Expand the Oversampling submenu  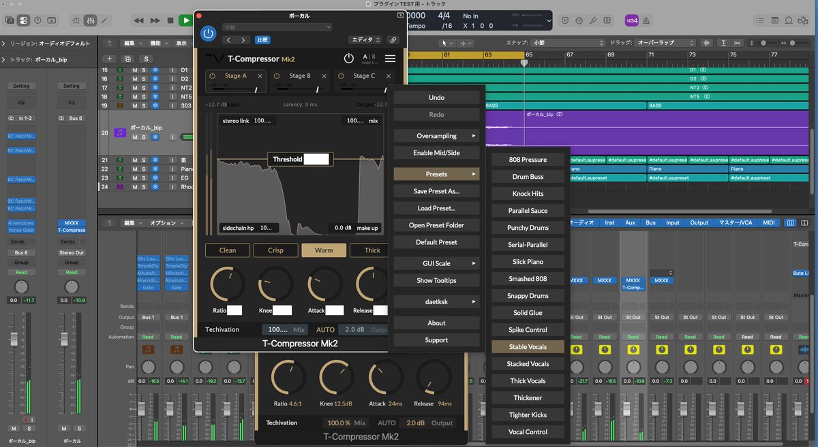pyautogui.click(x=436, y=136)
